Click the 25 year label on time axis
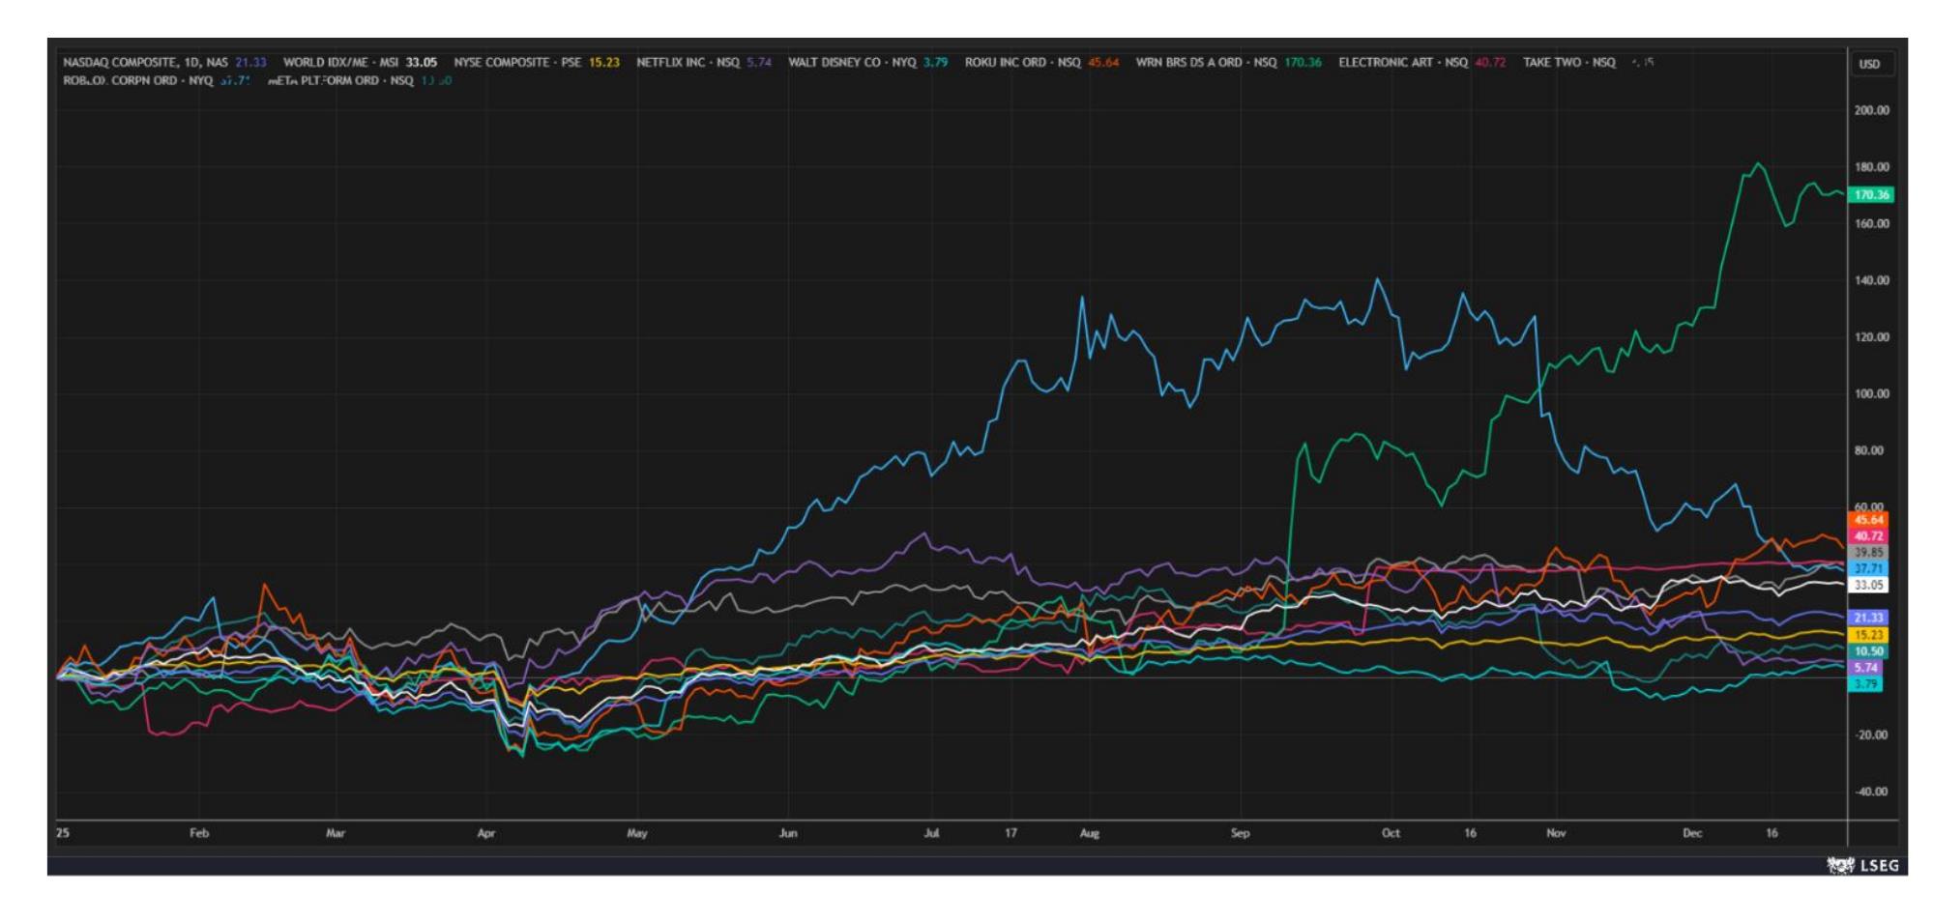 click(x=63, y=833)
